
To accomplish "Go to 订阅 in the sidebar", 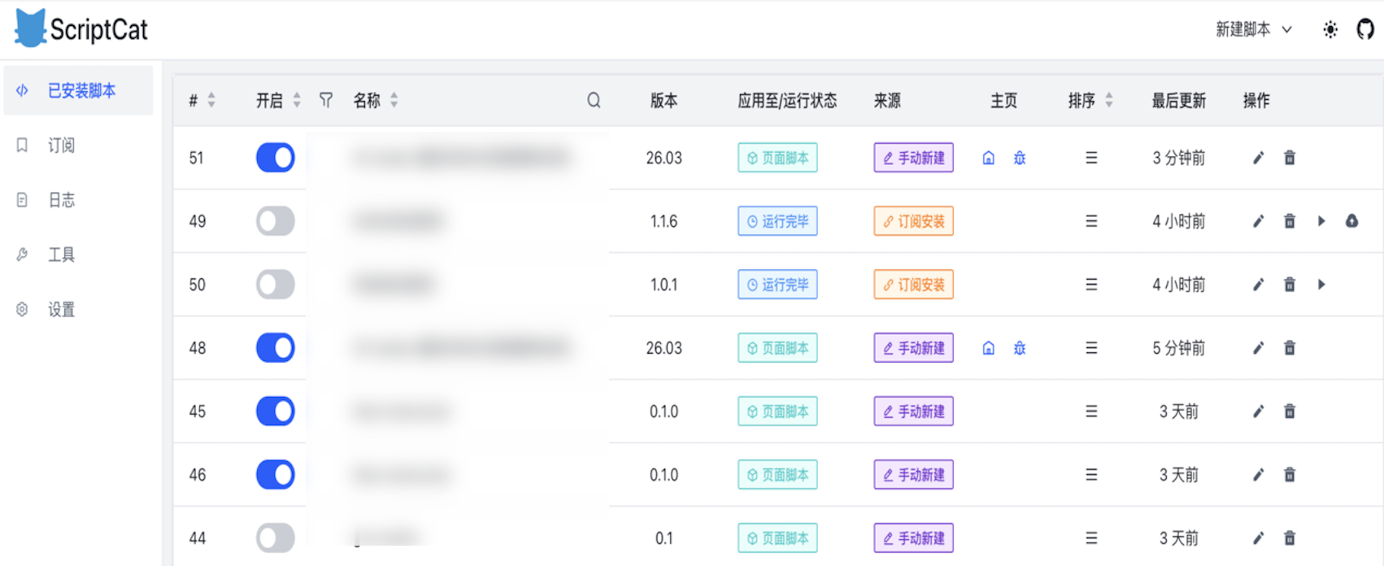I will 61,146.
